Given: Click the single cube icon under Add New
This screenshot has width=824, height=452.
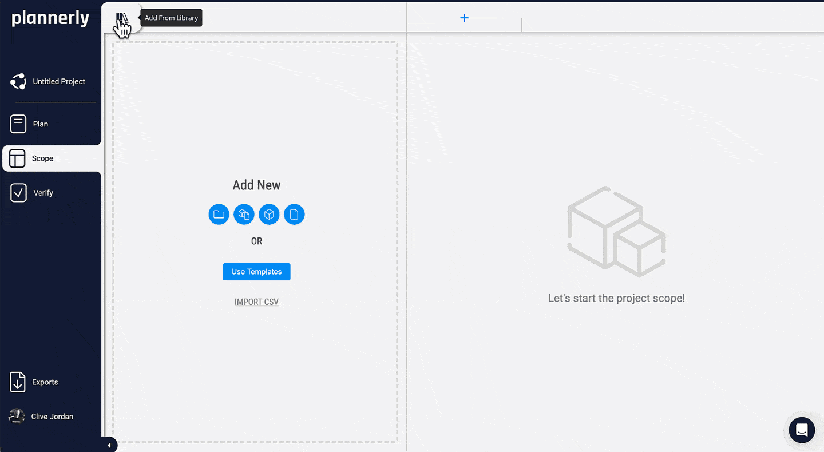Looking at the screenshot, I should click(x=269, y=215).
